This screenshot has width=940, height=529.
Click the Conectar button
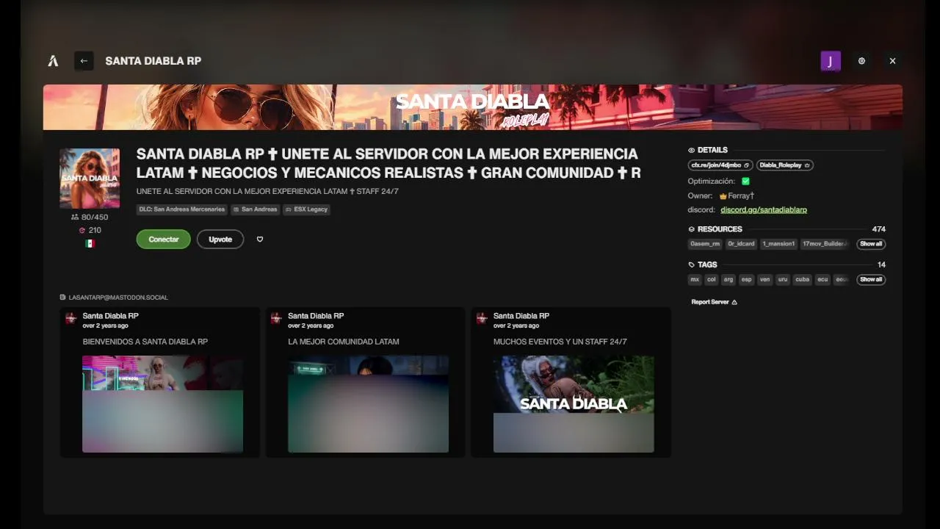click(x=164, y=239)
